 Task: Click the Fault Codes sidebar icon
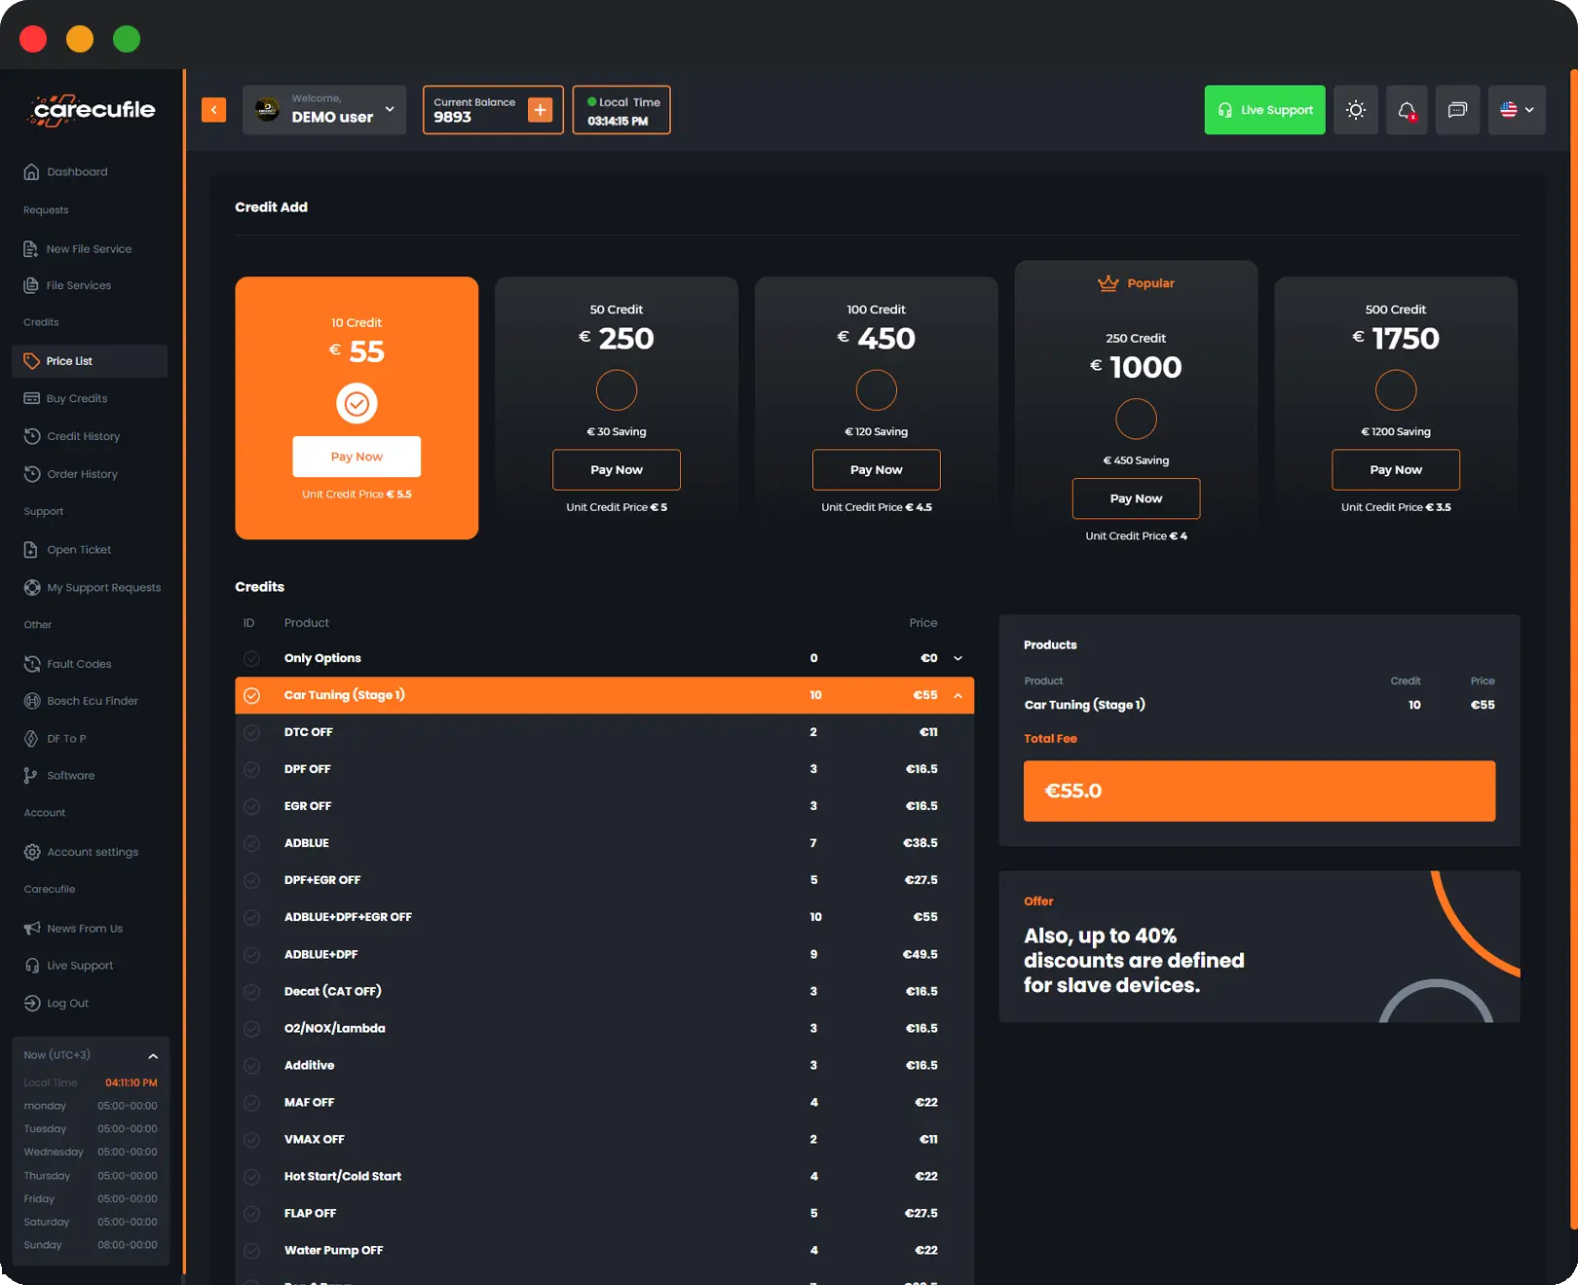pyautogui.click(x=32, y=664)
